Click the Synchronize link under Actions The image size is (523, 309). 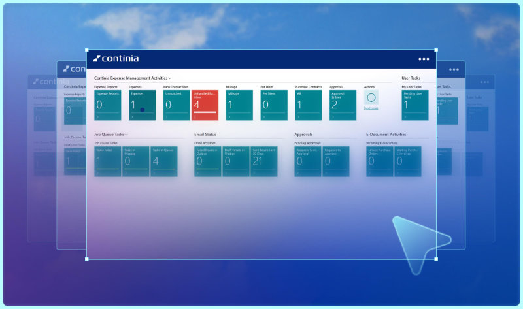371,108
